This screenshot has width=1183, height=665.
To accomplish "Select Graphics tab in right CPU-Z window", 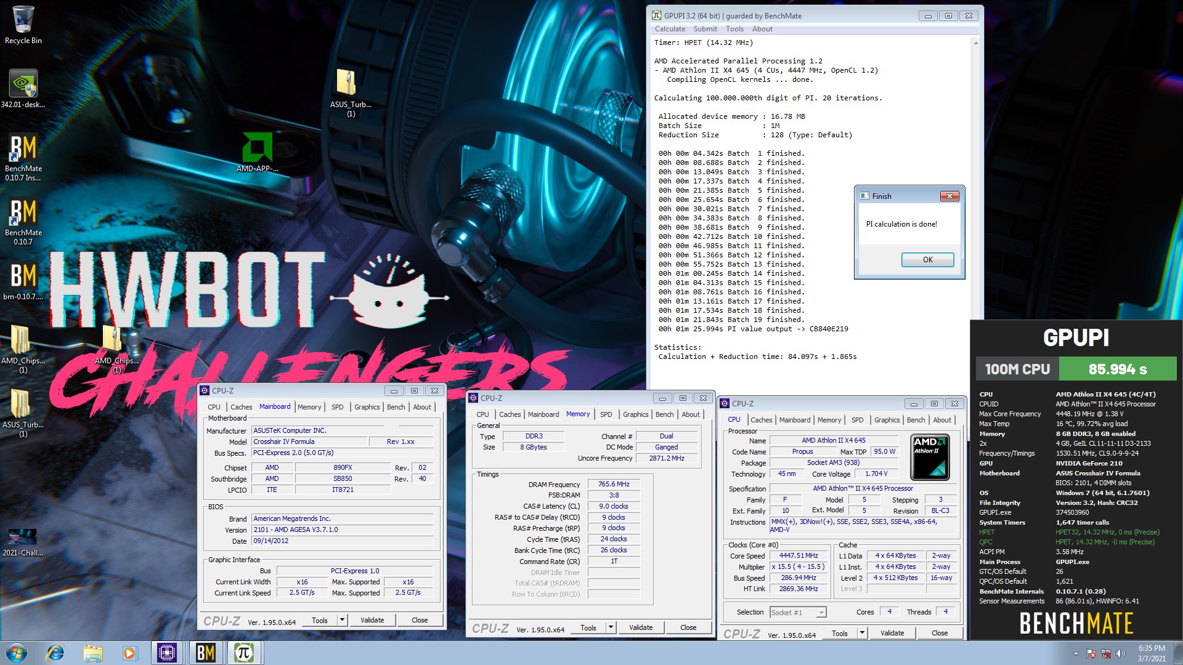I will click(x=887, y=420).
